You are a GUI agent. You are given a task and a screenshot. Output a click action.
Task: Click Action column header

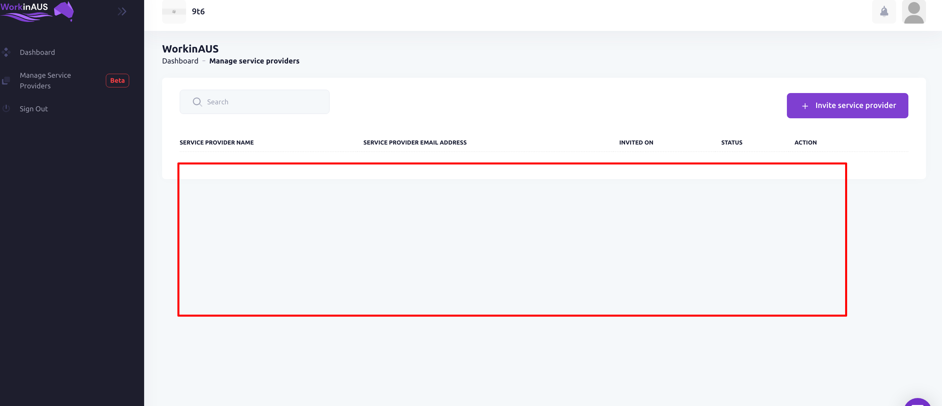pyautogui.click(x=806, y=143)
